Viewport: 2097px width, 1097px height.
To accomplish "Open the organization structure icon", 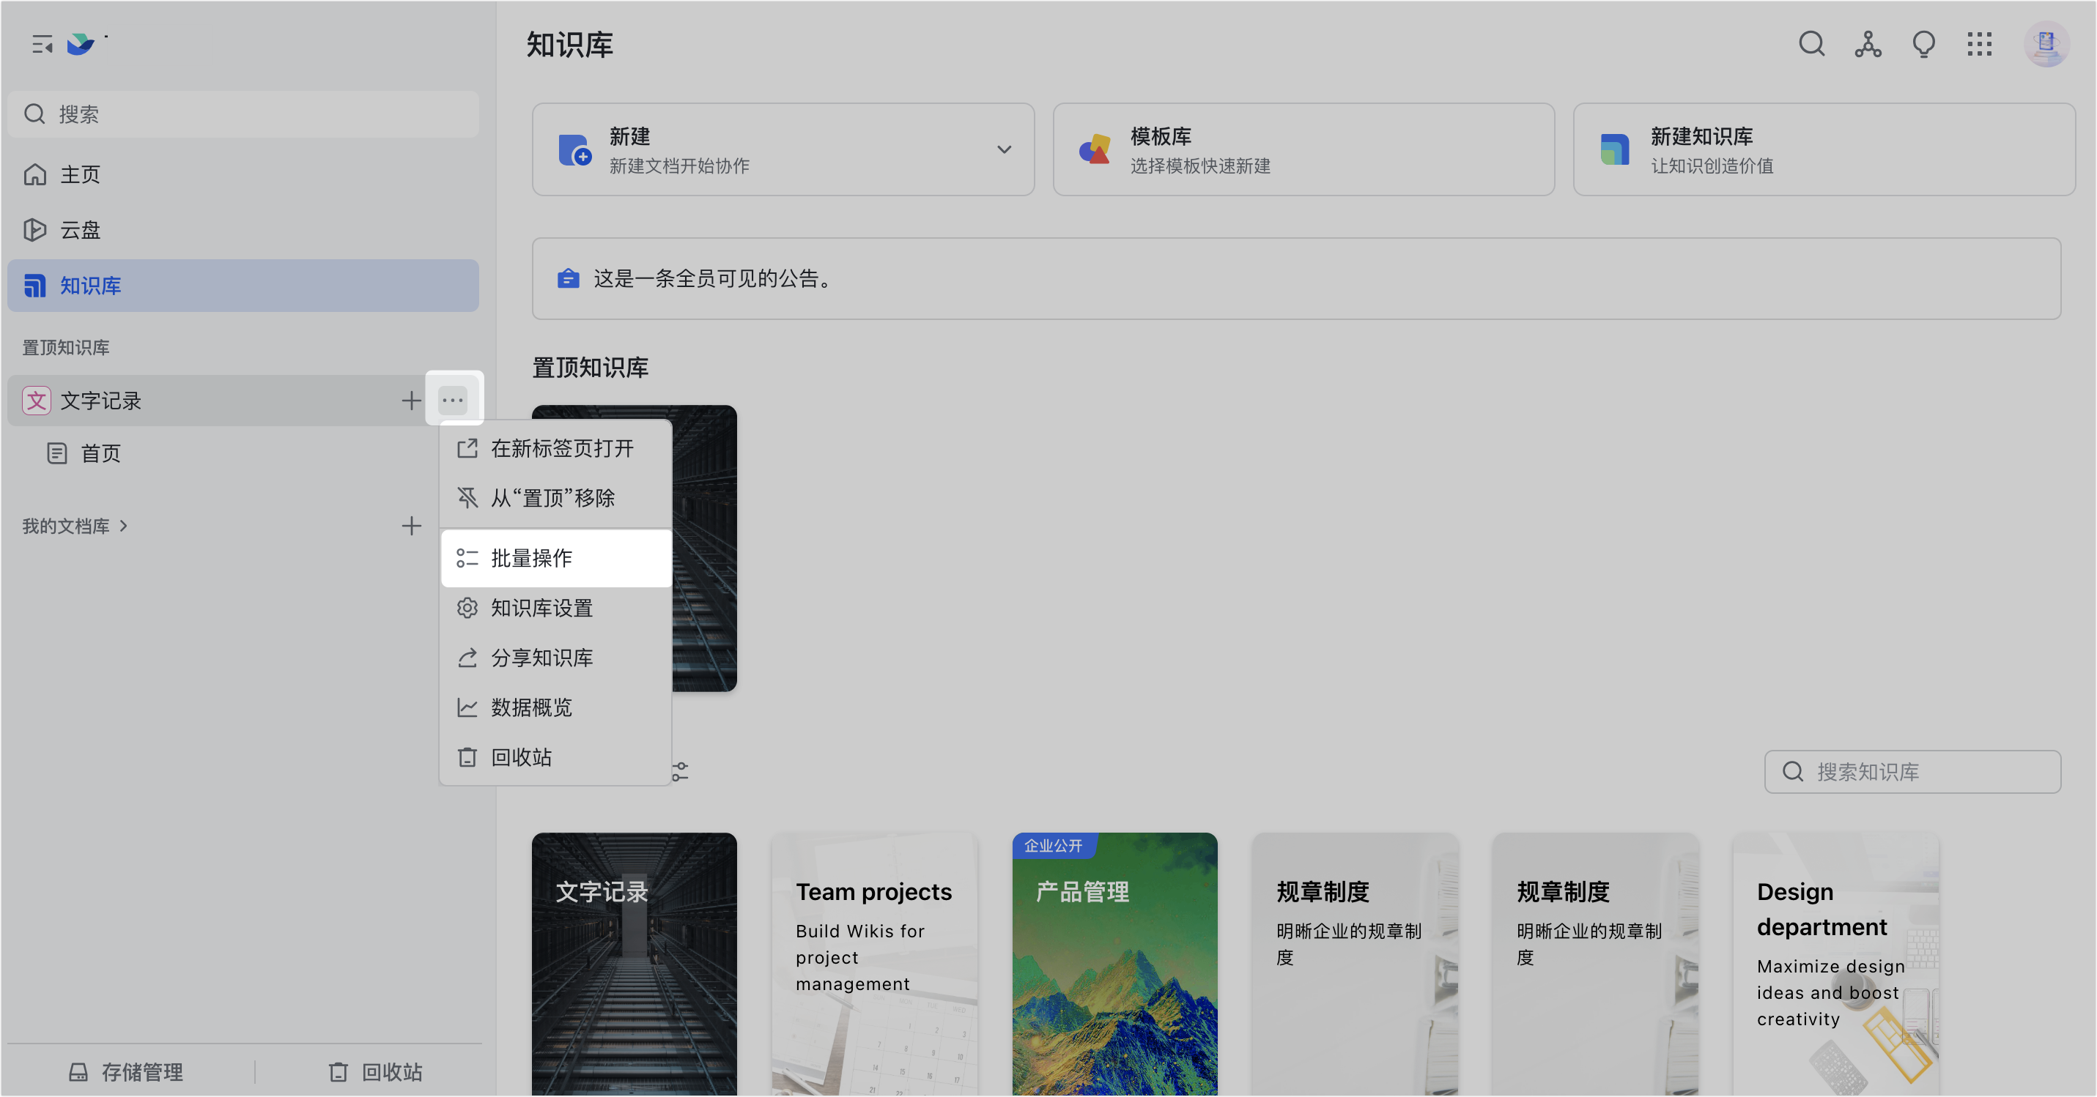I will (1868, 44).
